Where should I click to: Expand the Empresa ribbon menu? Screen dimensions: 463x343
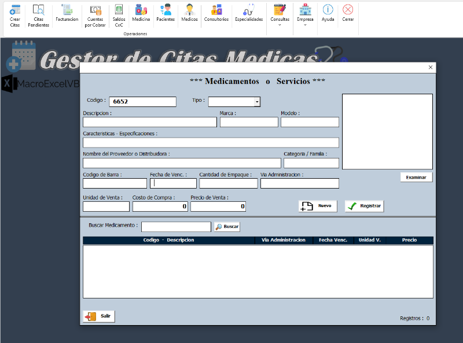(x=305, y=16)
